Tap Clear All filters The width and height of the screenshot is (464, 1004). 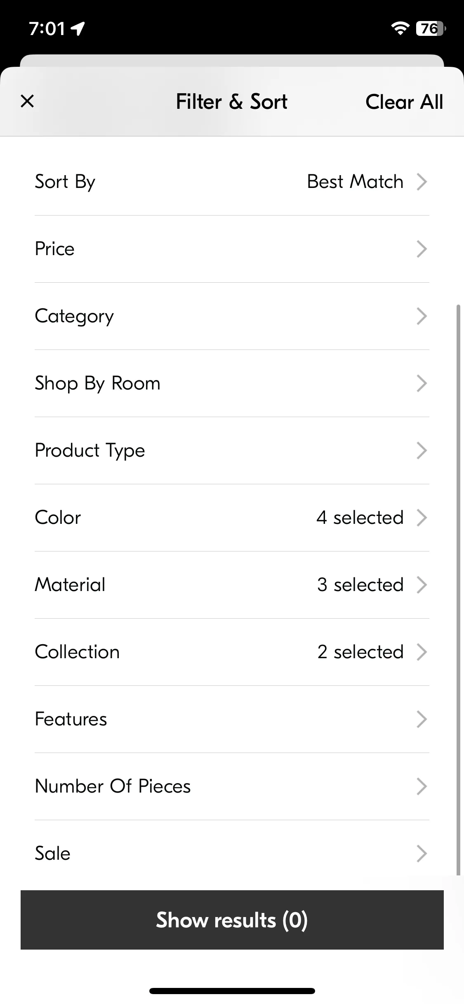click(404, 102)
